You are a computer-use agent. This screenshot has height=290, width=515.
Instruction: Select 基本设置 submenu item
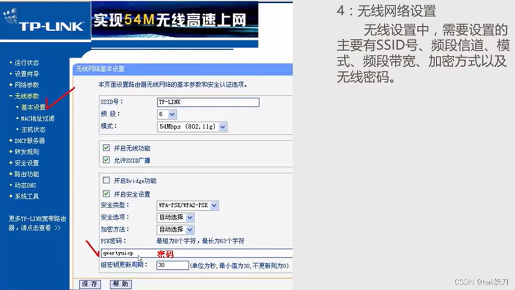tap(33, 107)
